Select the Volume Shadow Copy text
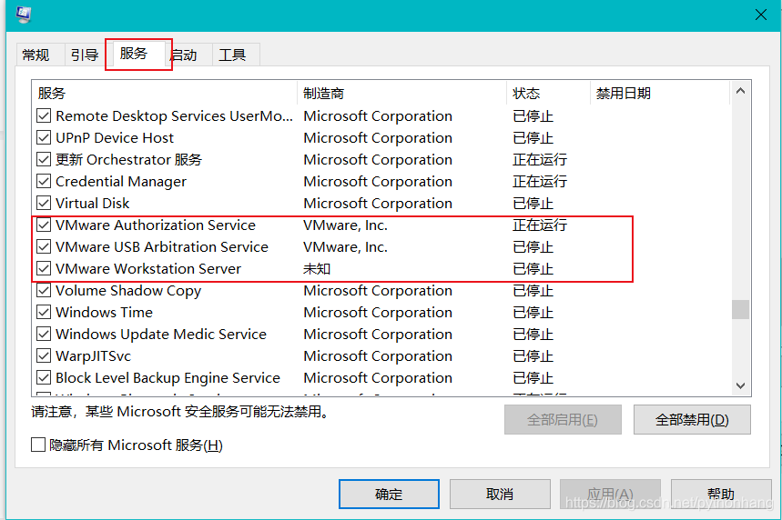Image resolution: width=782 pixels, height=520 pixels. click(x=128, y=291)
